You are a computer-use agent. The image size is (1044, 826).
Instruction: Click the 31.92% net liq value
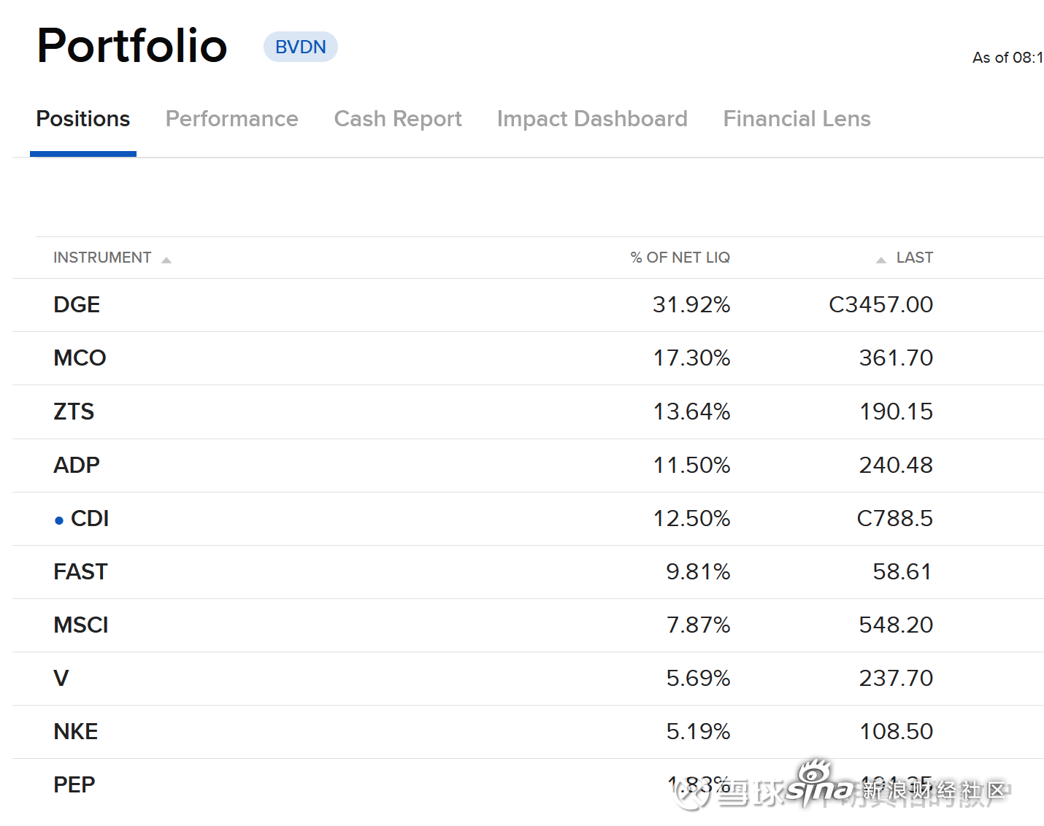coord(691,305)
